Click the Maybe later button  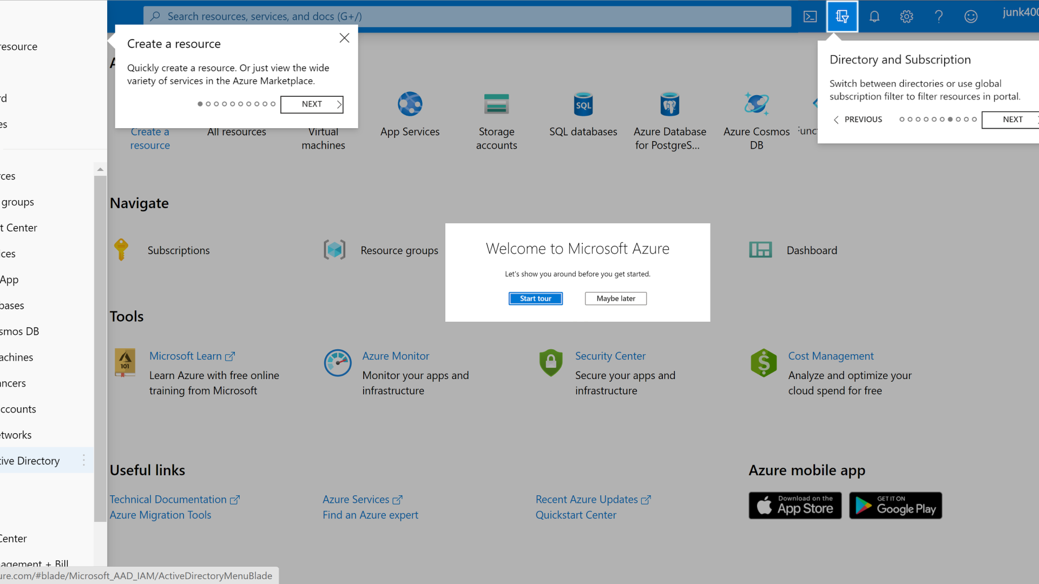pyautogui.click(x=615, y=298)
